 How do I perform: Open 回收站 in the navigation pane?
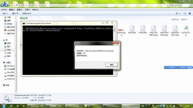pos(8,24)
